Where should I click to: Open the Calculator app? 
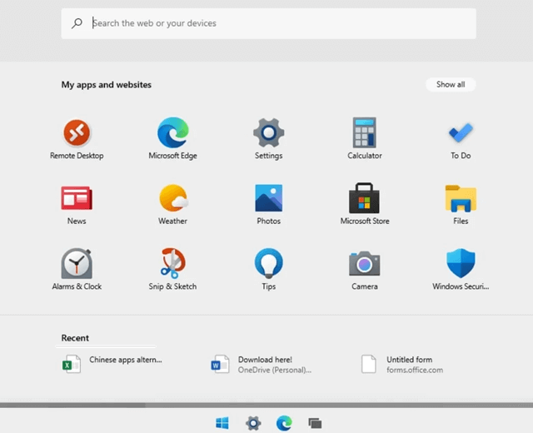(x=365, y=139)
